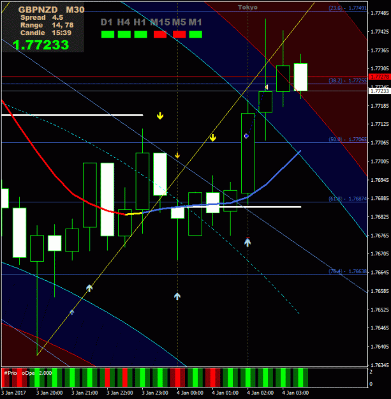Viewport: 391px width, 399px height.
Task: Click the 3 Jan 22:00 time label
Action: (119, 393)
